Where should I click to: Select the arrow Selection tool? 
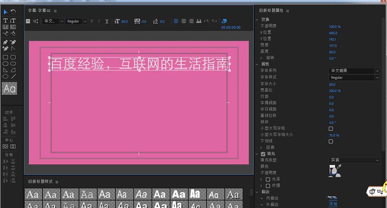pyautogui.click(x=5, y=12)
